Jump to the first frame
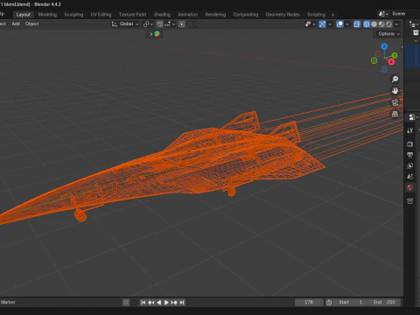This screenshot has width=420, height=315. tap(143, 303)
